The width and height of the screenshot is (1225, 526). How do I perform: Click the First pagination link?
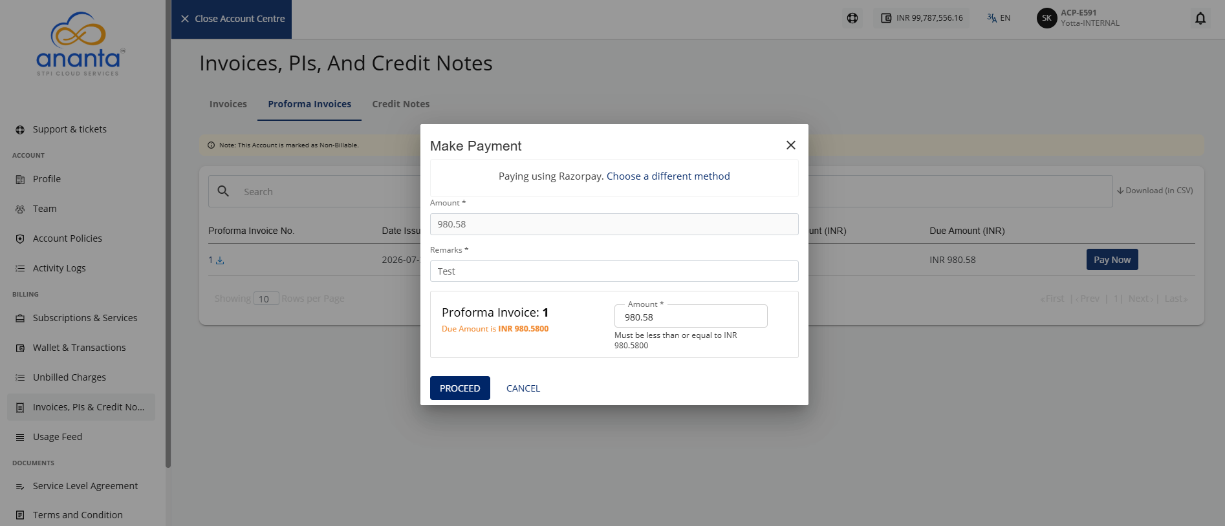[x=1052, y=299]
